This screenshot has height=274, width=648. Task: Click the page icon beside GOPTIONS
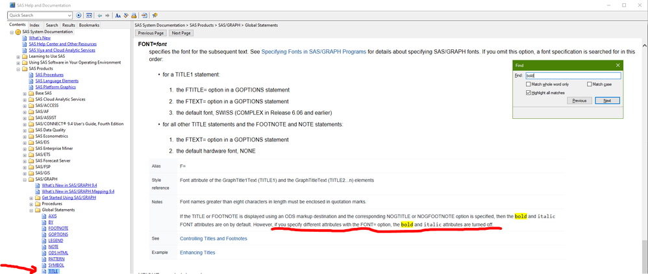44,234
